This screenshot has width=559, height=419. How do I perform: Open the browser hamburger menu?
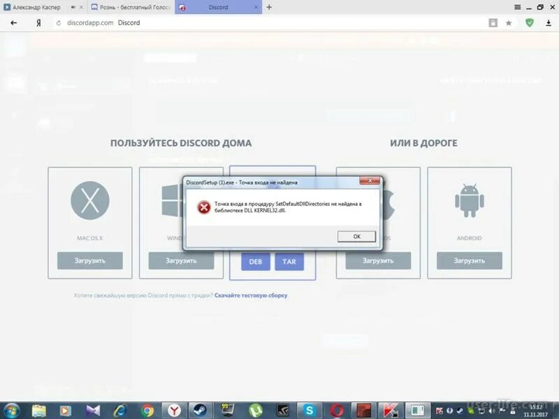(517, 7)
